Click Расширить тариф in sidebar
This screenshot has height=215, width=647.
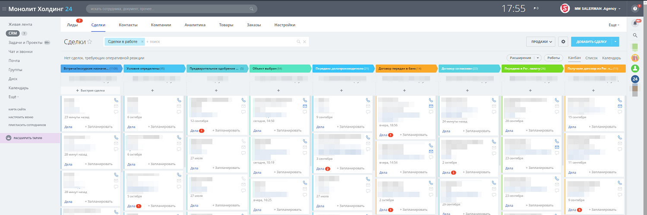pyautogui.click(x=30, y=138)
